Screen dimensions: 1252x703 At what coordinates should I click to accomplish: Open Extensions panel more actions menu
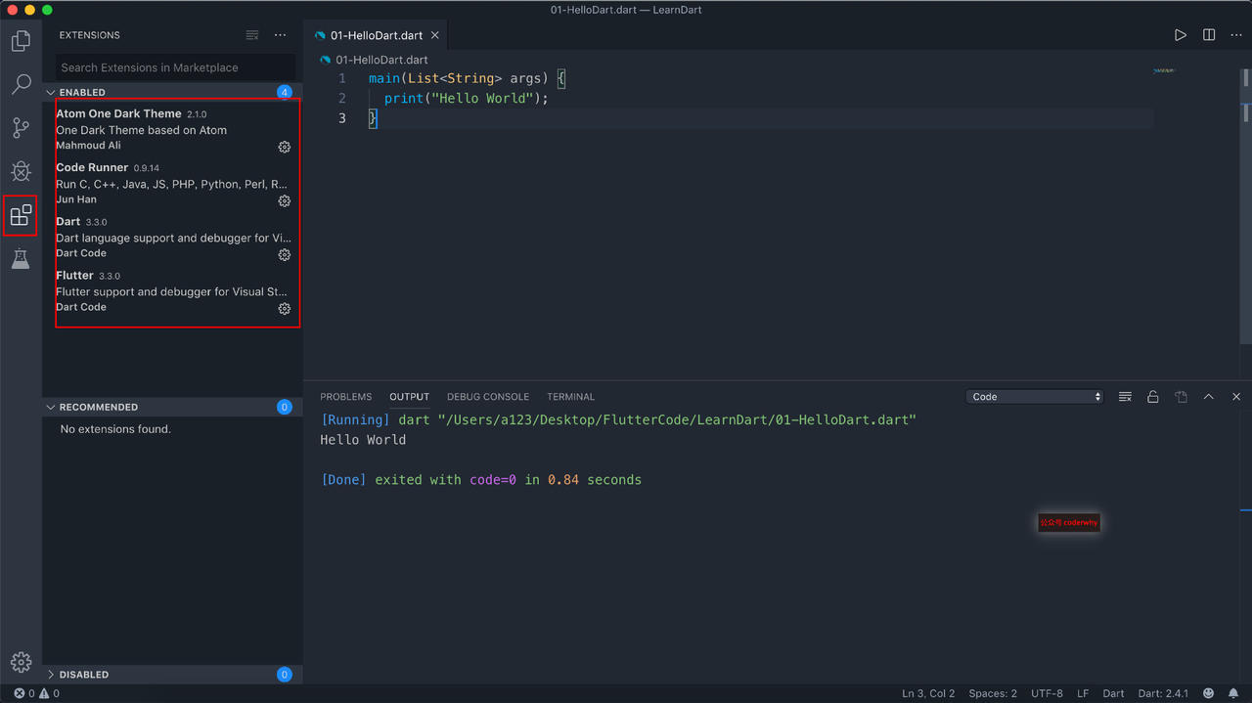coord(281,35)
